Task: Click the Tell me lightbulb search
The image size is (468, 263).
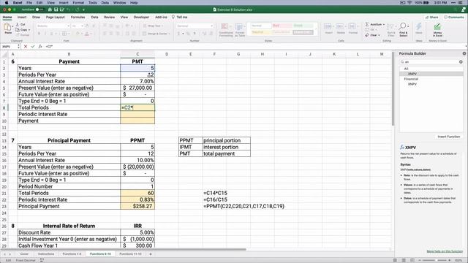Action: (x=180, y=17)
